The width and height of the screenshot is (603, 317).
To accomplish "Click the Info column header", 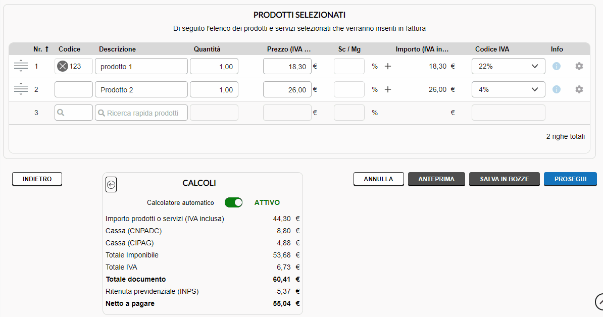I will pos(557,49).
